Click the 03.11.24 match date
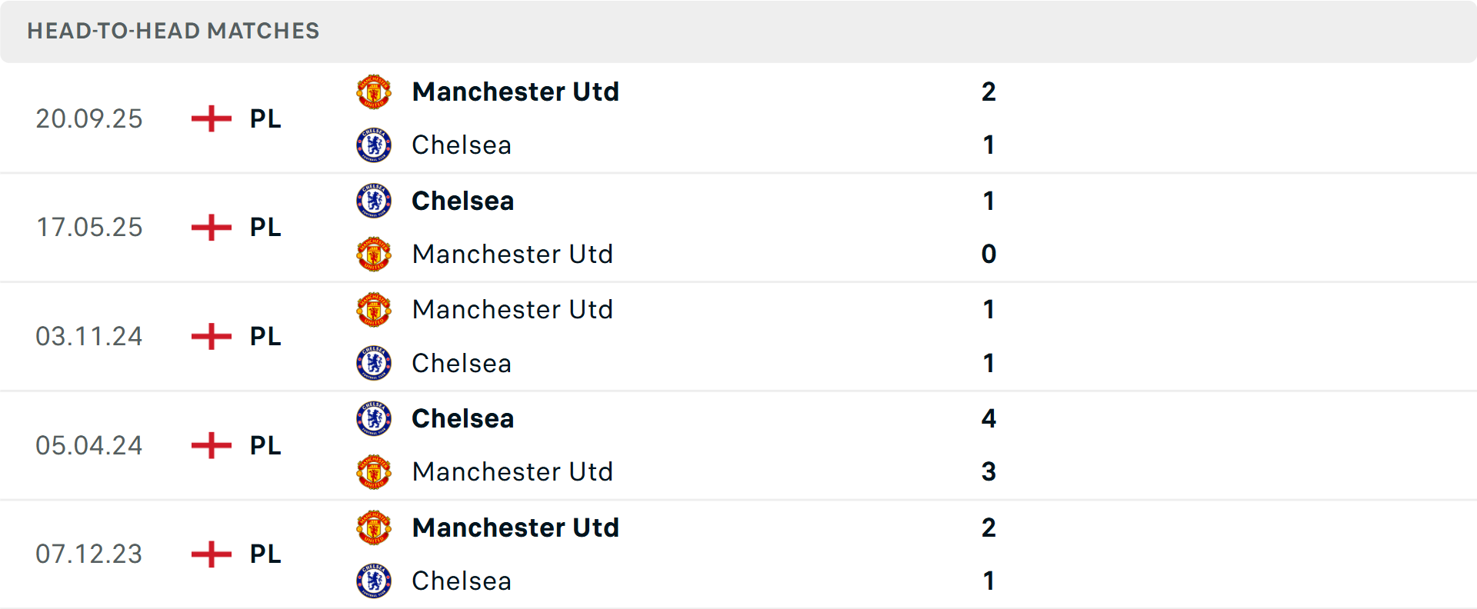 point(89,337)
